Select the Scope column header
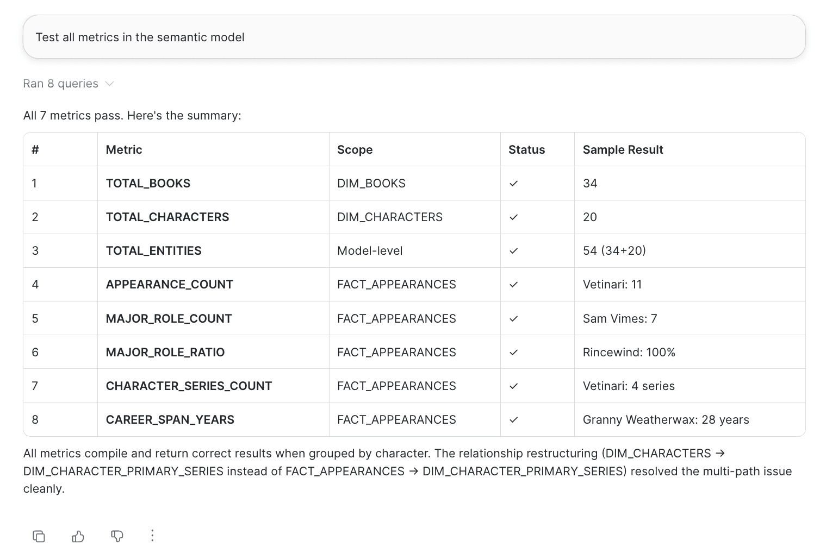 [355, 150]
